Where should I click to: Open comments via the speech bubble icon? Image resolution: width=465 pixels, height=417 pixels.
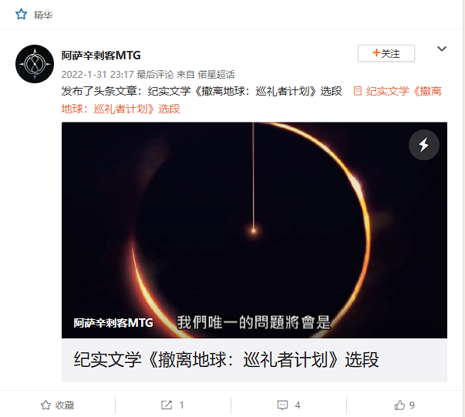click(x=282, y=405)
